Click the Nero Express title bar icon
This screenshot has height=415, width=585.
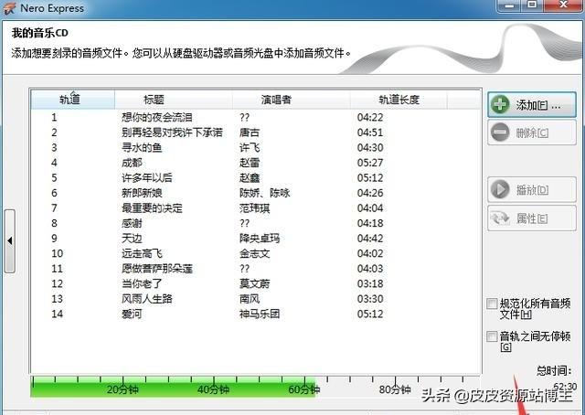(x=9, y=8)
